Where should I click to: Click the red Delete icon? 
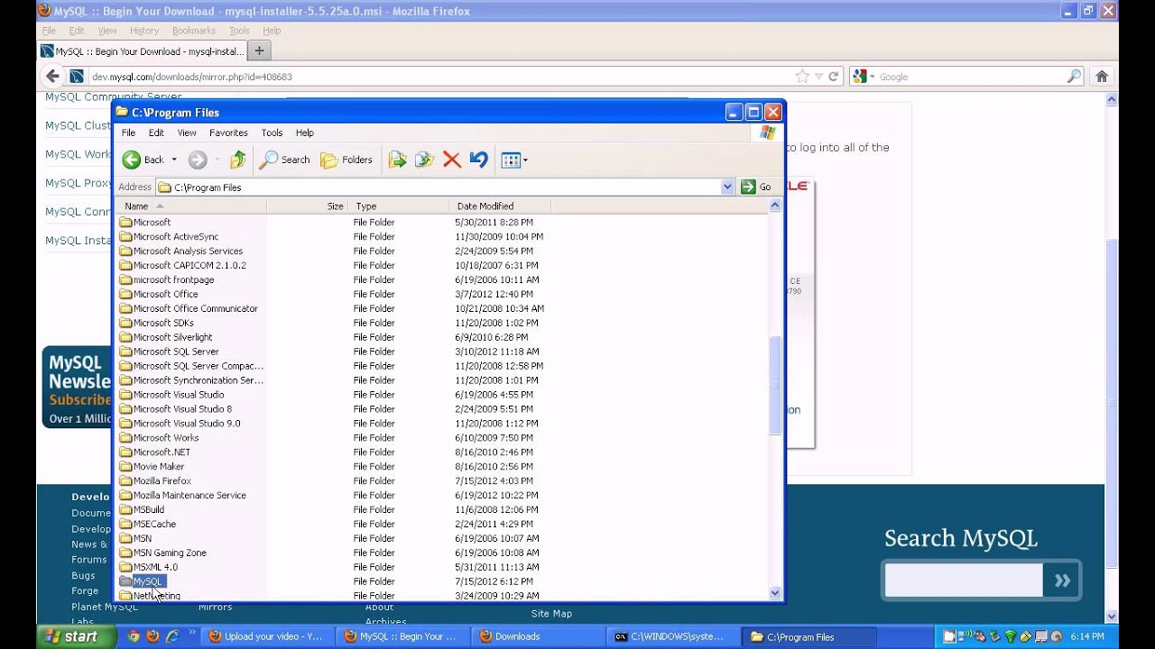pyautogui.click(x=452, y=160)
